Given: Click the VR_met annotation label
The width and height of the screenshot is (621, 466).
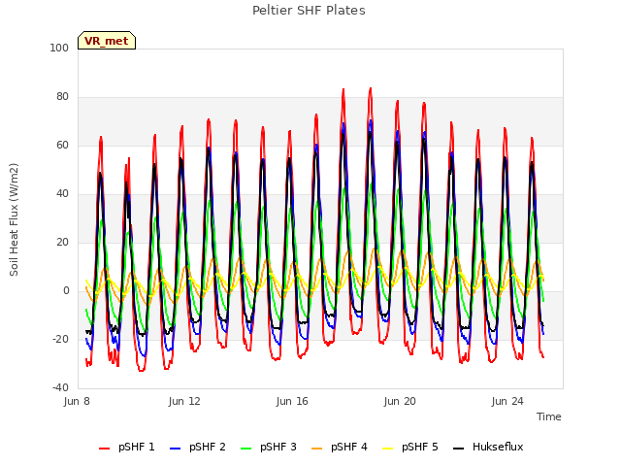Looking at the screenshot, I should pyautogui.click(x=107, y=41).
